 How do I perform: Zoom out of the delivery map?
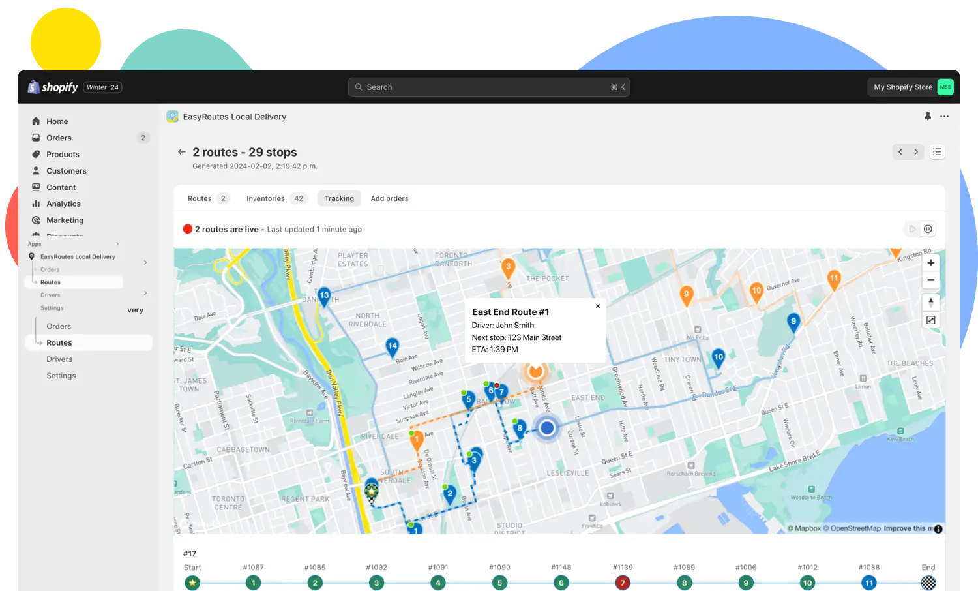[x=931, y=280]
